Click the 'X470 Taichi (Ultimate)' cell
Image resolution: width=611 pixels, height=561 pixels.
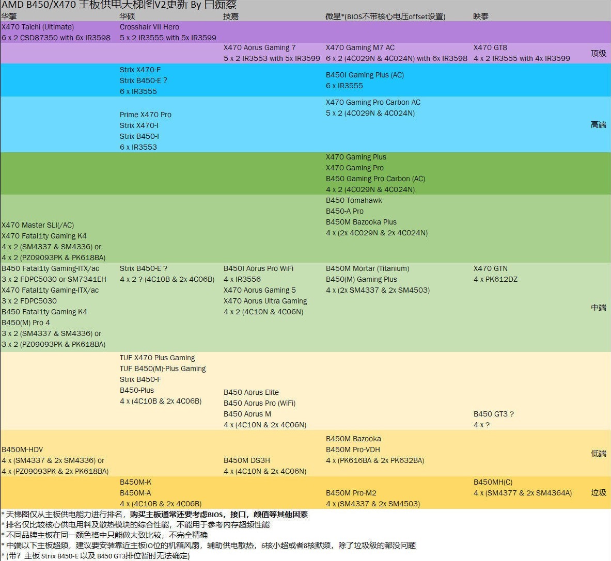tap(38, 27)
